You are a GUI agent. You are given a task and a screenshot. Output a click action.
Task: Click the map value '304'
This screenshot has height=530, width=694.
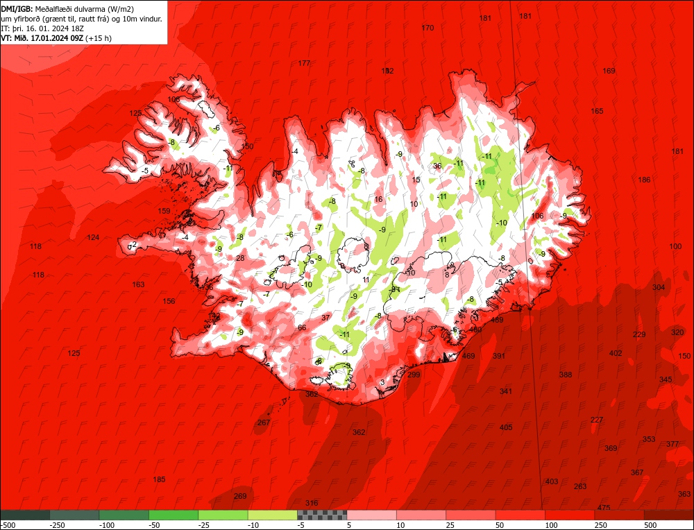(x=659, y=287)
